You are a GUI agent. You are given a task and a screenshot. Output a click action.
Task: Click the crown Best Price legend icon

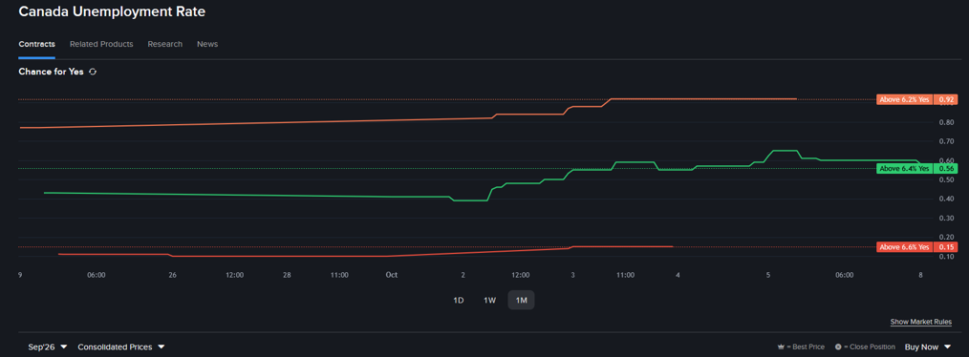[x=781, y=347]
